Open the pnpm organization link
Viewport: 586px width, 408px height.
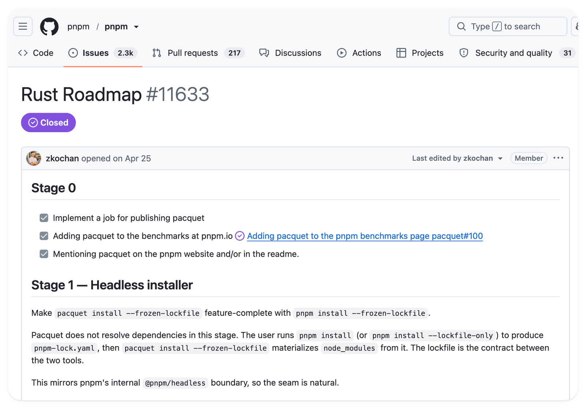point(78,27)
